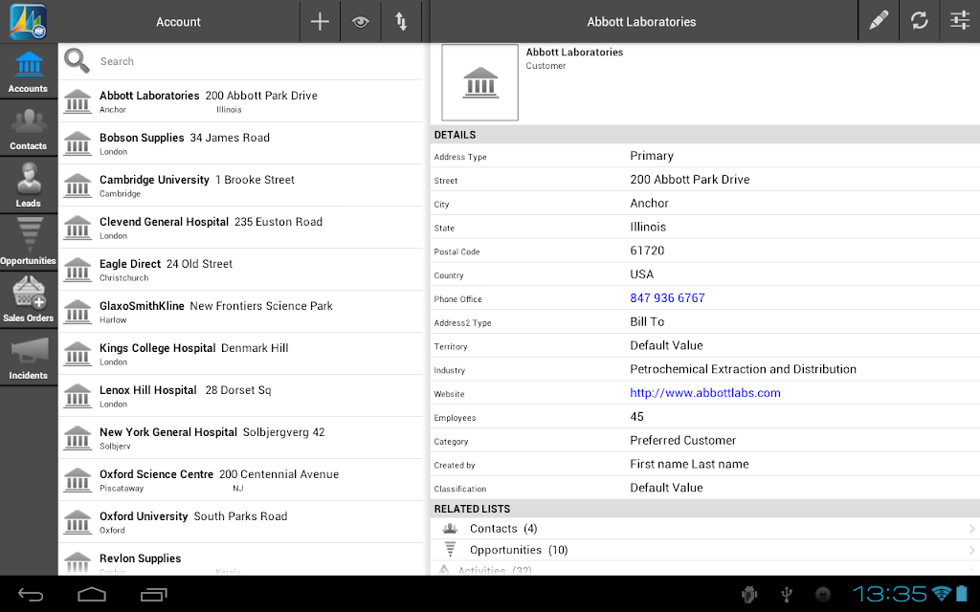Select Clevend General Hospital account

[x=240, y=228]
